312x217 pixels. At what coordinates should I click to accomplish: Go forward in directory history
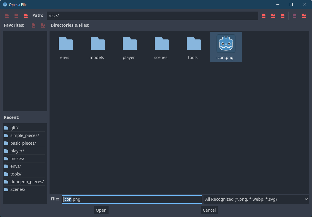point(16,15)
